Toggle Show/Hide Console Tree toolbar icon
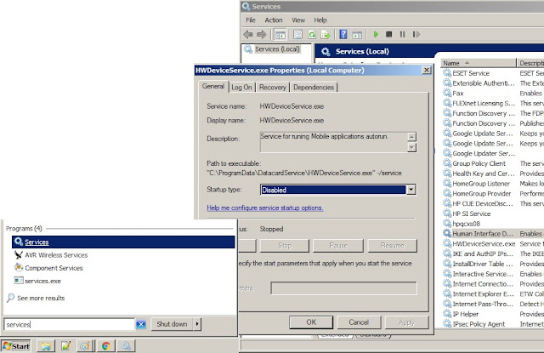The width and height of the screenshot is (544, 353). (x=280, y=34)
